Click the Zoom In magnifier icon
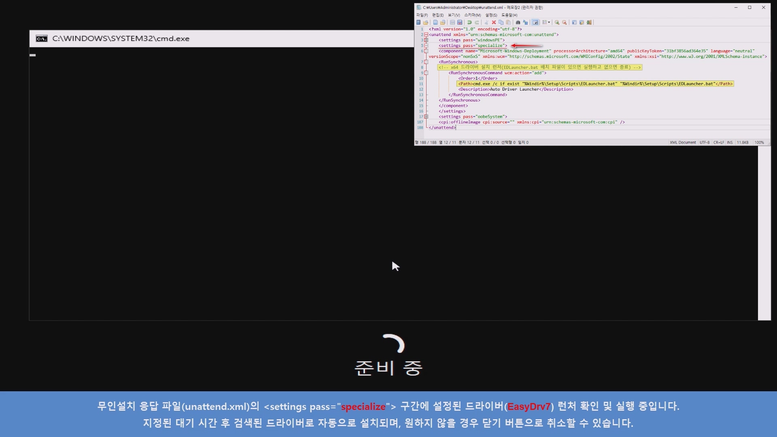The image size is (777, 437). tap(557, 22)
